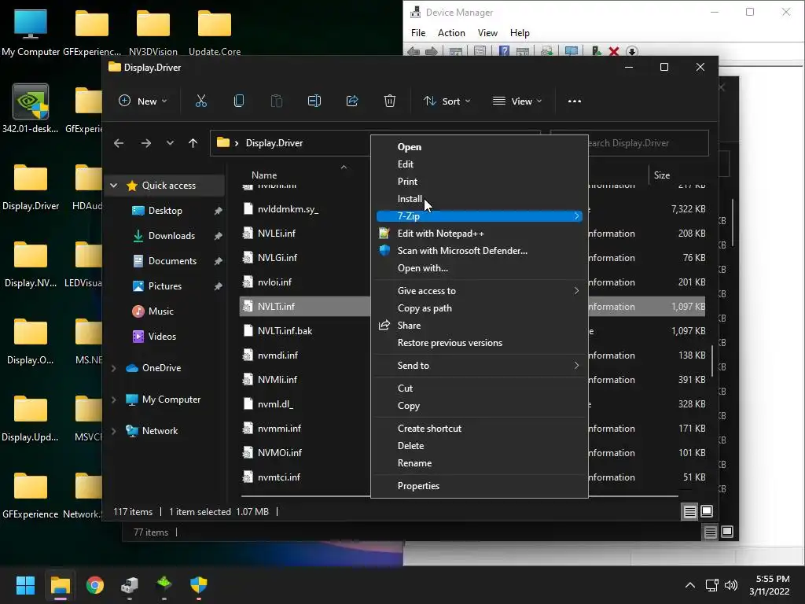Choose Edit with Notepad++

pyautogui.click(x=480, y=234)
